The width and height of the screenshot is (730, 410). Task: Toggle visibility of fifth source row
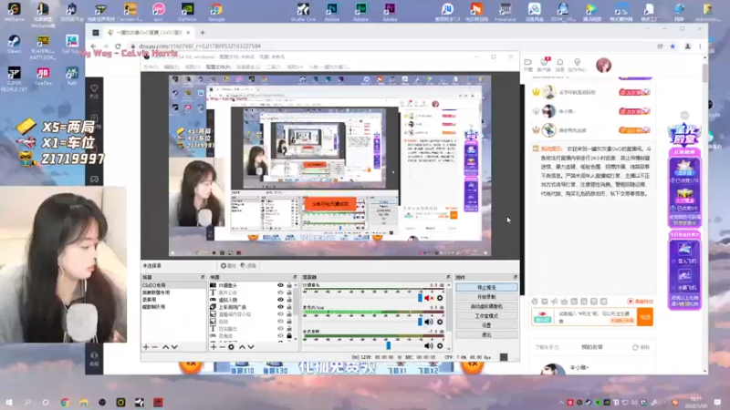click(280, 314)
